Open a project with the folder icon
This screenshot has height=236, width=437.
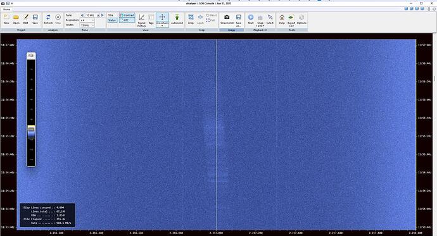click(x=16, y=20)
